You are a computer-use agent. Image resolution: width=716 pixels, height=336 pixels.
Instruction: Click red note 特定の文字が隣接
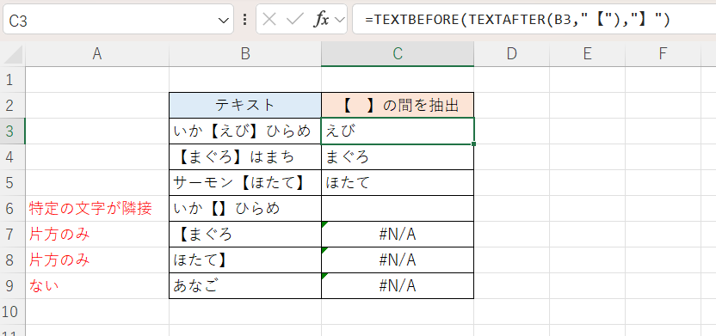(90, 209)
